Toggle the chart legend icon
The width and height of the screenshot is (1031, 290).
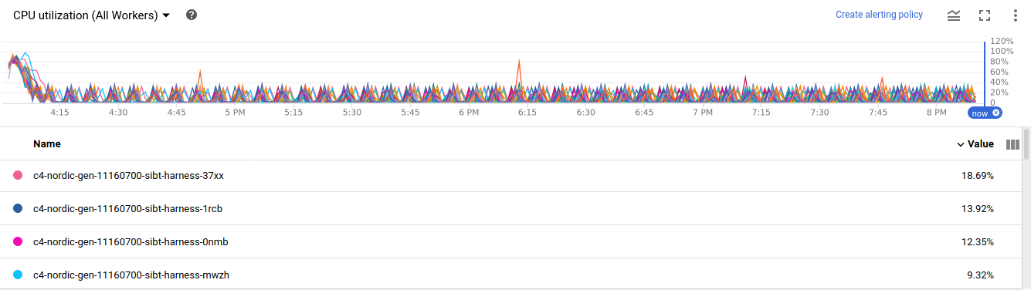[954, 15]
